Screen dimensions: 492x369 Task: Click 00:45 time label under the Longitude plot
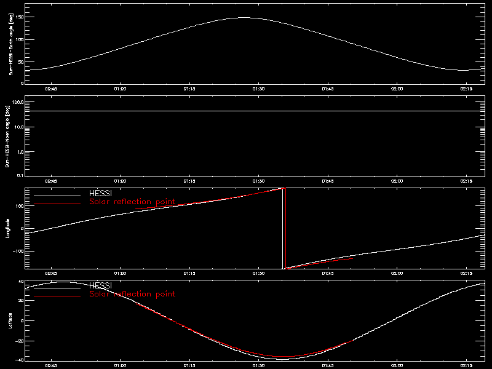(x=51, y=274)
